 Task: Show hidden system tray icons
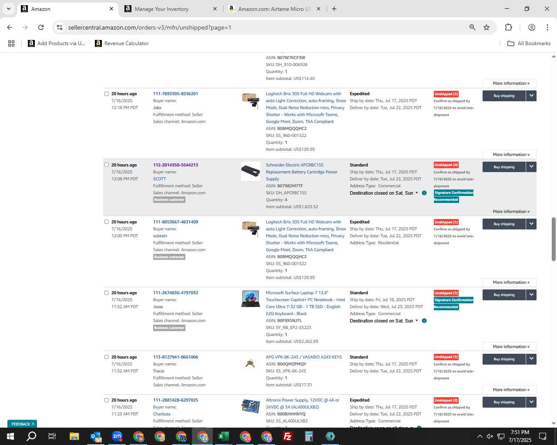coord(480,436)
